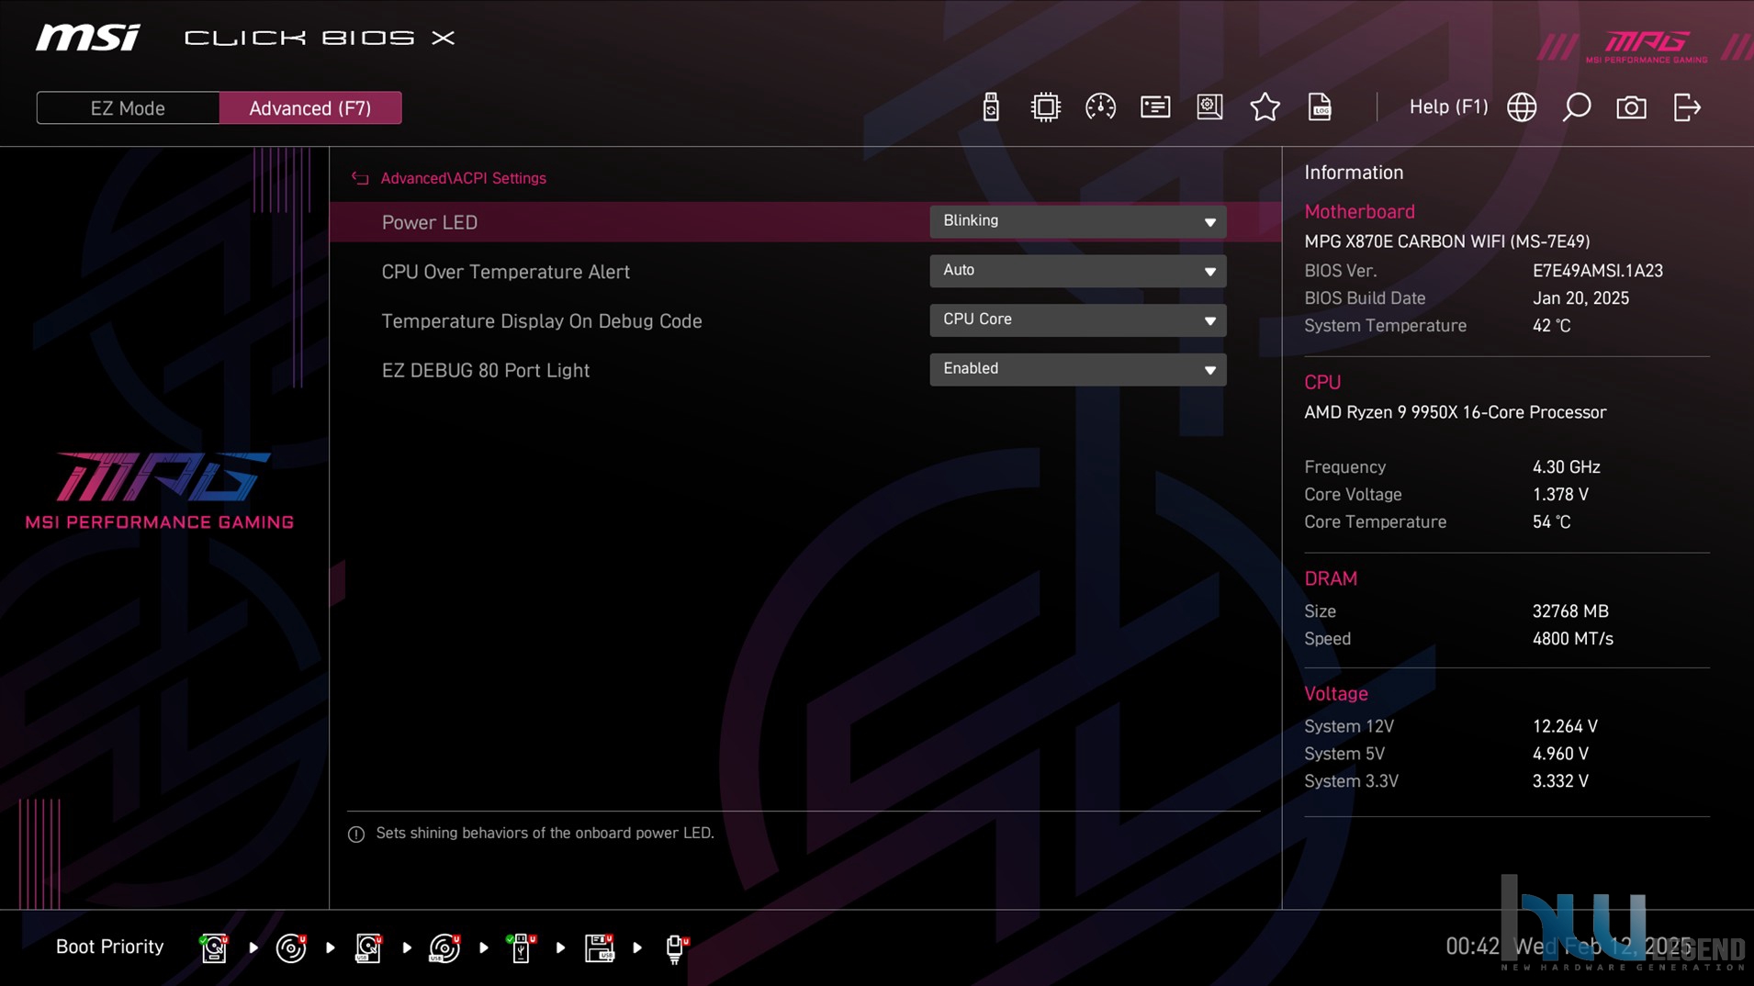Open search with magnifier icon
The width and height of the screenshot is (1754, 986).
[1577, 107]
